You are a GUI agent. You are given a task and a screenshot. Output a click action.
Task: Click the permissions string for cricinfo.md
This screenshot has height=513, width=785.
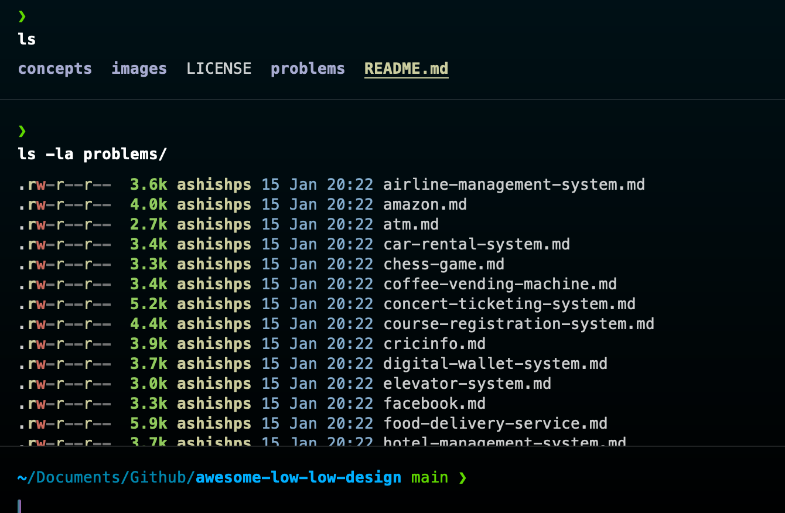click(x=64, y=344)
